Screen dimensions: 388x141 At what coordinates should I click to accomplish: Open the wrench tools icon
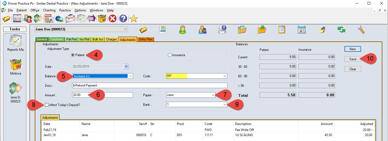tap(361, 30)
